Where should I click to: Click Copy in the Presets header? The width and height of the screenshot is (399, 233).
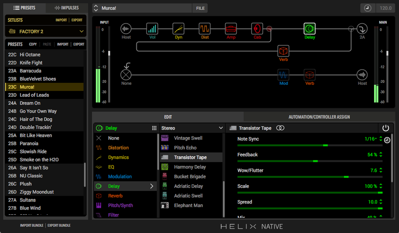(x=33, y=44)
